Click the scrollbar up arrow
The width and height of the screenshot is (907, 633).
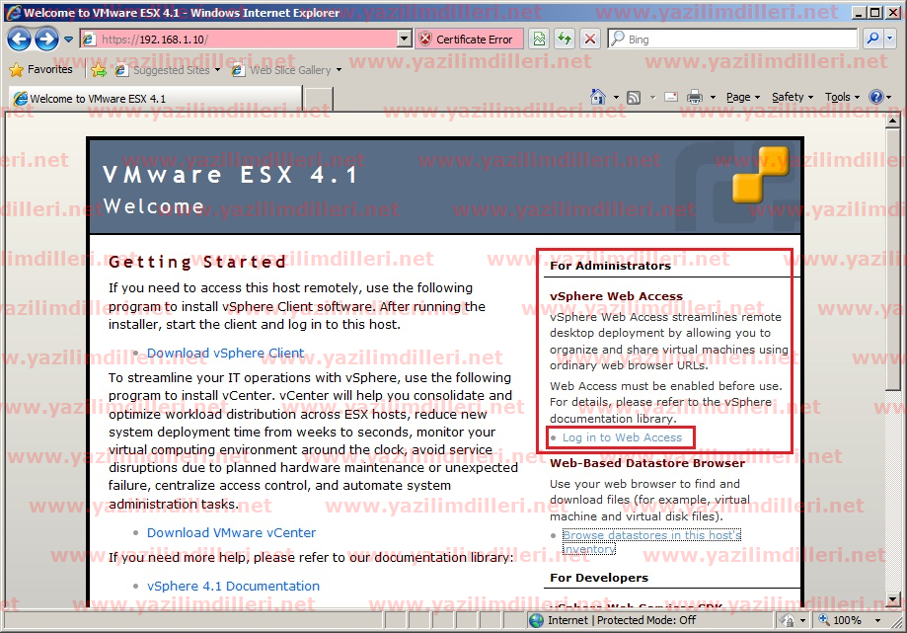[892, 120]
